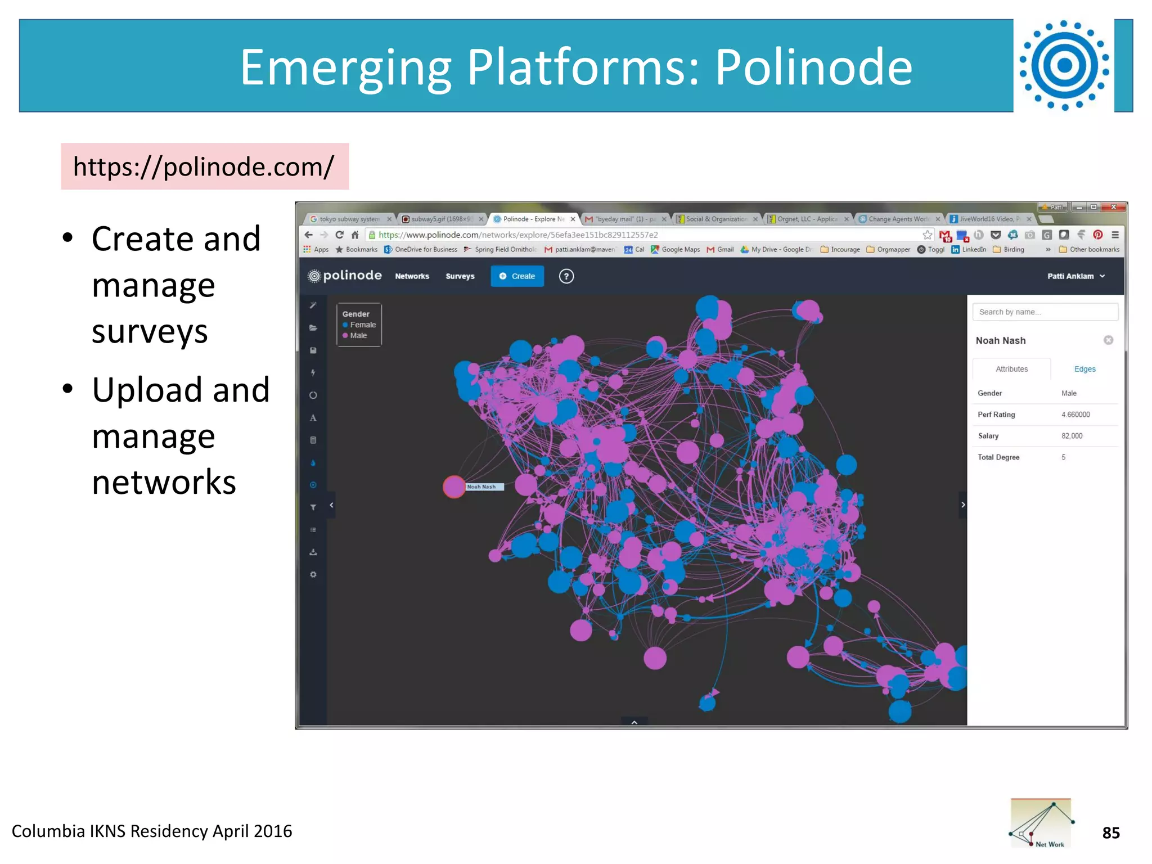Open the OneDrive for Business bookmark

pyautogui.click(x=420, y=250)
